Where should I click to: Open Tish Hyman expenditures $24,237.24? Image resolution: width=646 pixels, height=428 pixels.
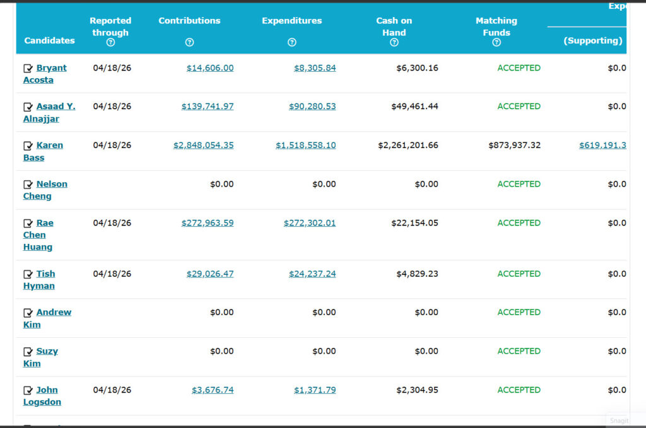click(312, 274)
